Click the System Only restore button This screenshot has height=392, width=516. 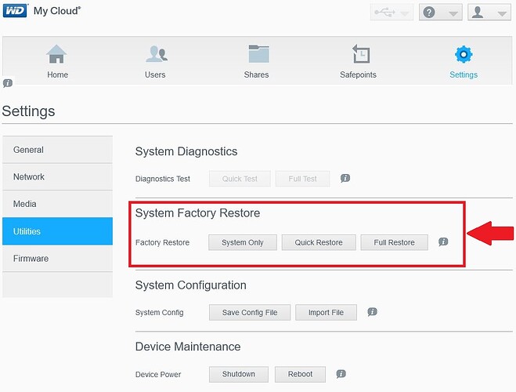[x=243, y=242]
